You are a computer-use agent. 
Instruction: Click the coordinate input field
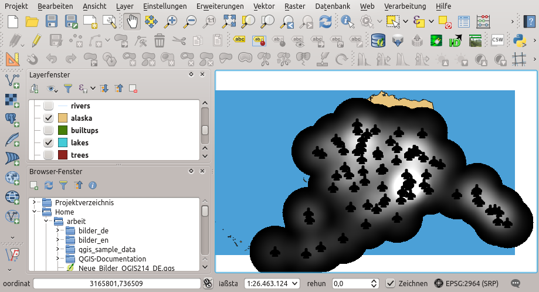click(117, 283)
